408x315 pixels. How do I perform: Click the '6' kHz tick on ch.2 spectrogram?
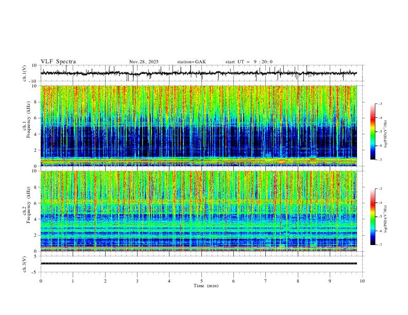[x=37, y=203]
